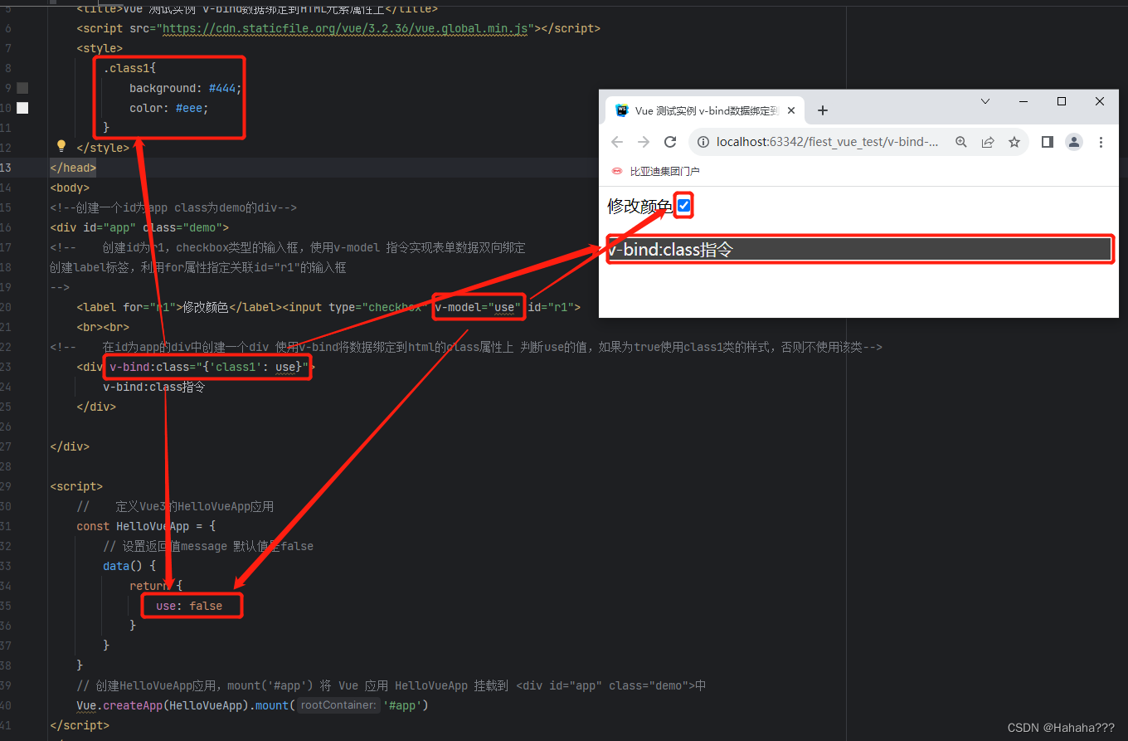Click the </head> closing tag

[73, 168]
